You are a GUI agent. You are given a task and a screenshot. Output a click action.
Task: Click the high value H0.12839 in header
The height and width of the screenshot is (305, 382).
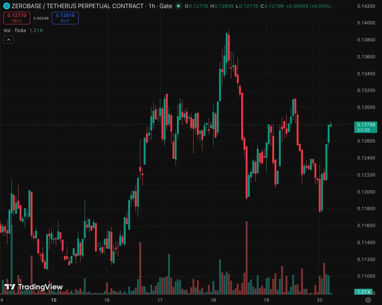[x=222, y=6]
